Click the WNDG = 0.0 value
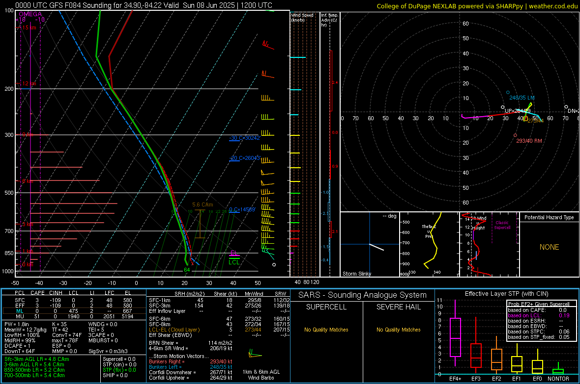Viewport: 580px width, 384px height. [103, 324]
